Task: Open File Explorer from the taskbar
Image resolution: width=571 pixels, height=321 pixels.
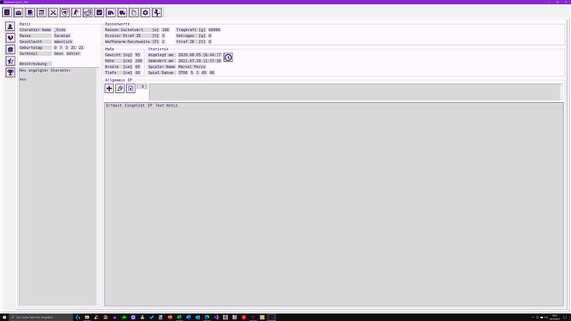Action: tap(87, 317)
